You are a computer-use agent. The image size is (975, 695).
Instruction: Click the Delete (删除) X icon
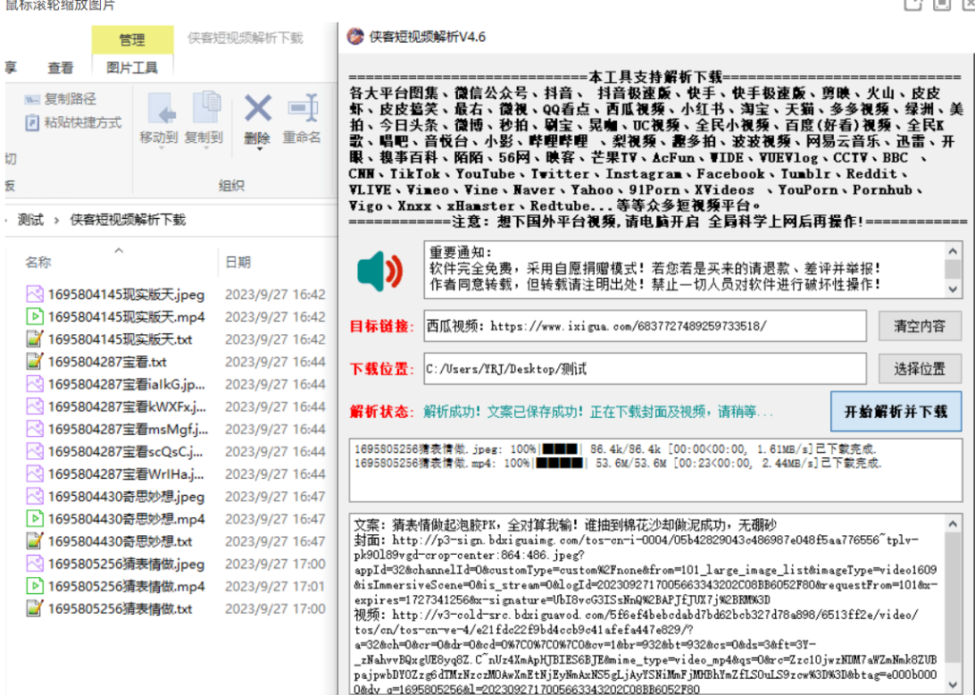(257, 108)
